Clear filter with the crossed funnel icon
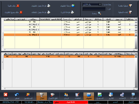Screen dimensions: 139x104 (130, 12)
